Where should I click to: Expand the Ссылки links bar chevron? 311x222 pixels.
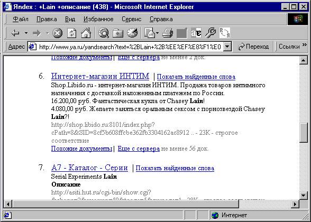coord(305,45)
